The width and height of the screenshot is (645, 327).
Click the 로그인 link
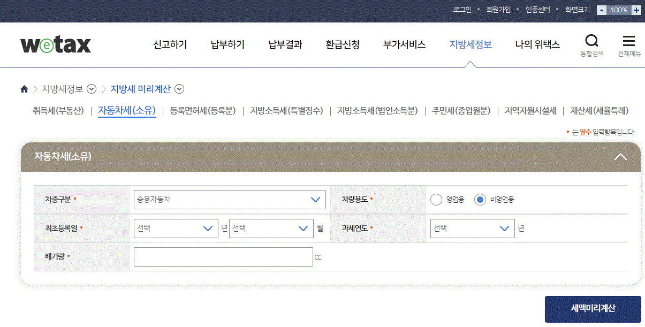[x=462, y=10]
